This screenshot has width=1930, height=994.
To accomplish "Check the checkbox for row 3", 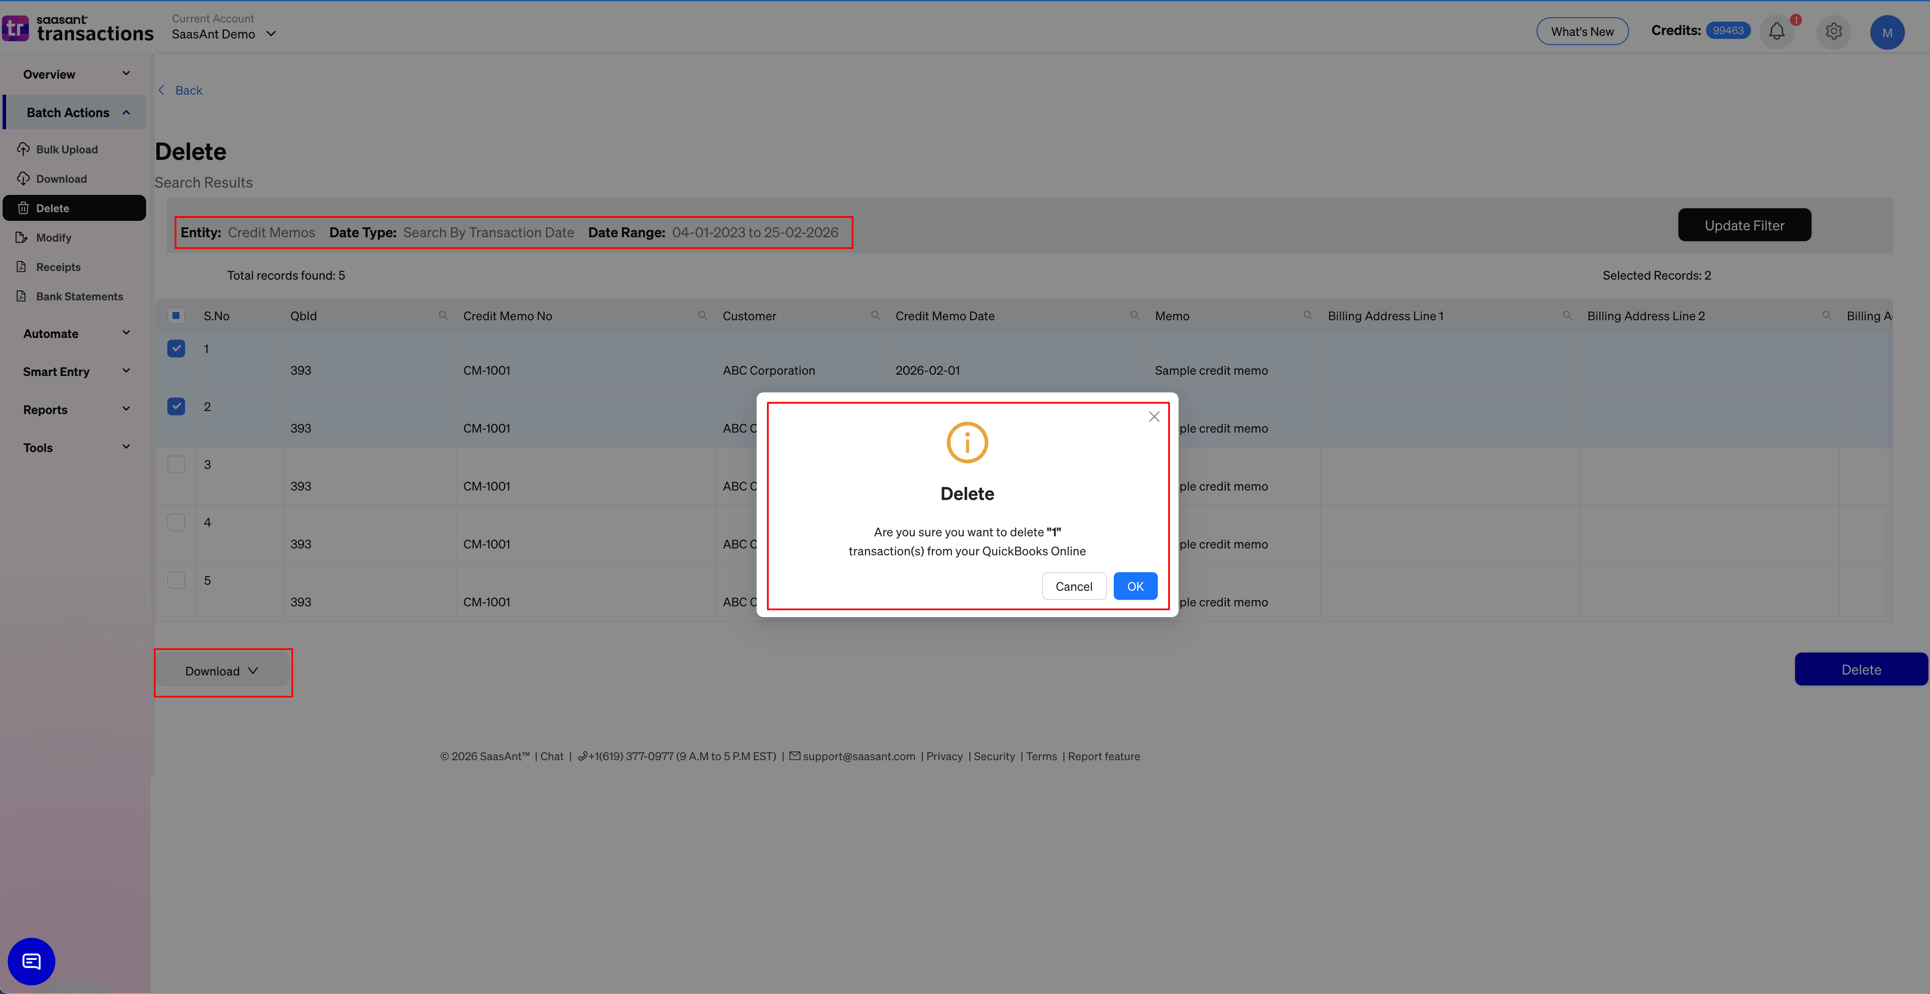I will [176, 464].
